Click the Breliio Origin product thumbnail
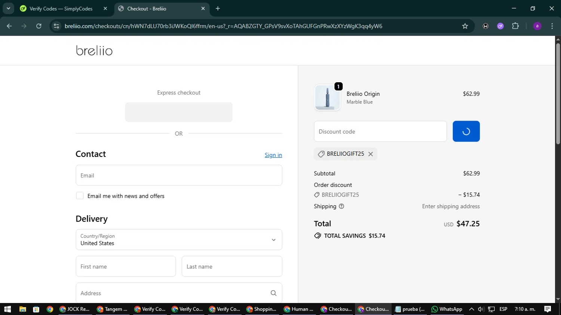The width and height of the screenshot is (561, 315). [327, 98]
